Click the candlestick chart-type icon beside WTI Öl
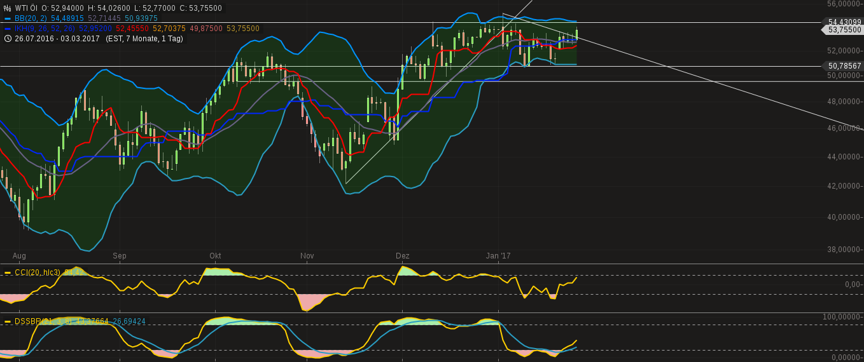Screen dimensions: 864x362 pos(8,8)
